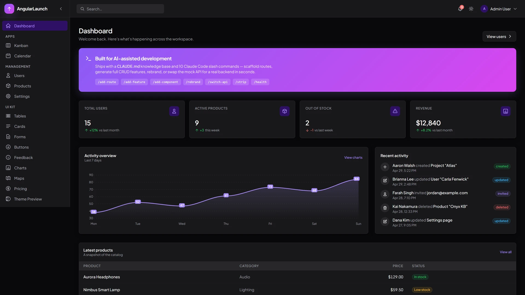The height and width of the screenshot is (295, 525).
Task: Click the terminal prompt icon in banner
Action: [x=88, y=58]
